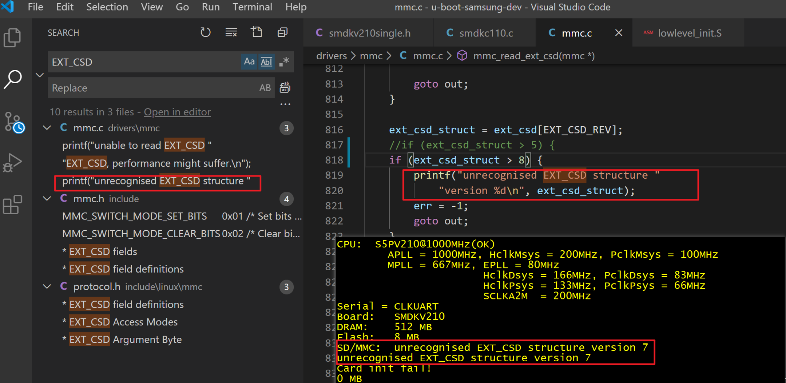Refresh the search results
The image size is (786, 383).
point(206,33)
